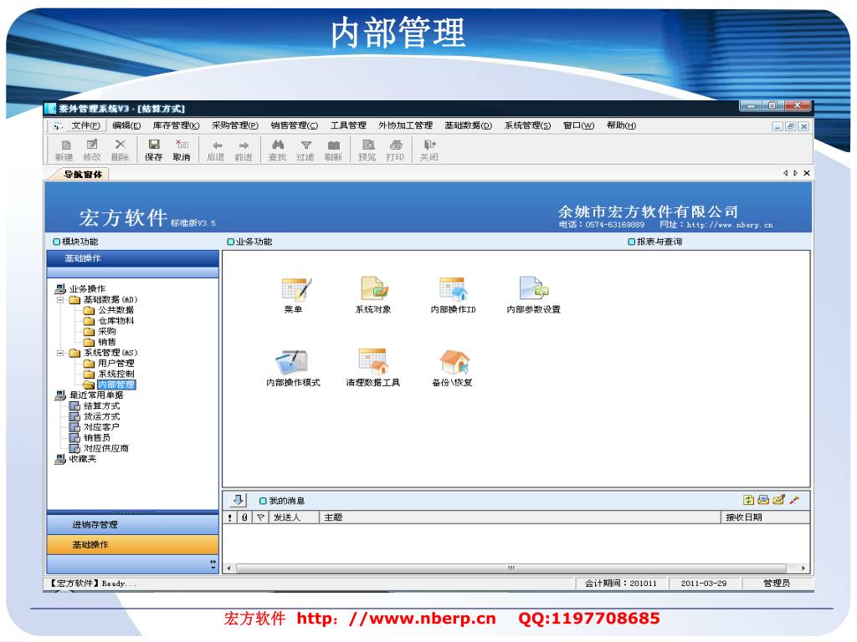The height and width of the screenshot is (642, 857).
Task: Click the 刷新 (Refresh) toolbar icon
Action: 333,150
